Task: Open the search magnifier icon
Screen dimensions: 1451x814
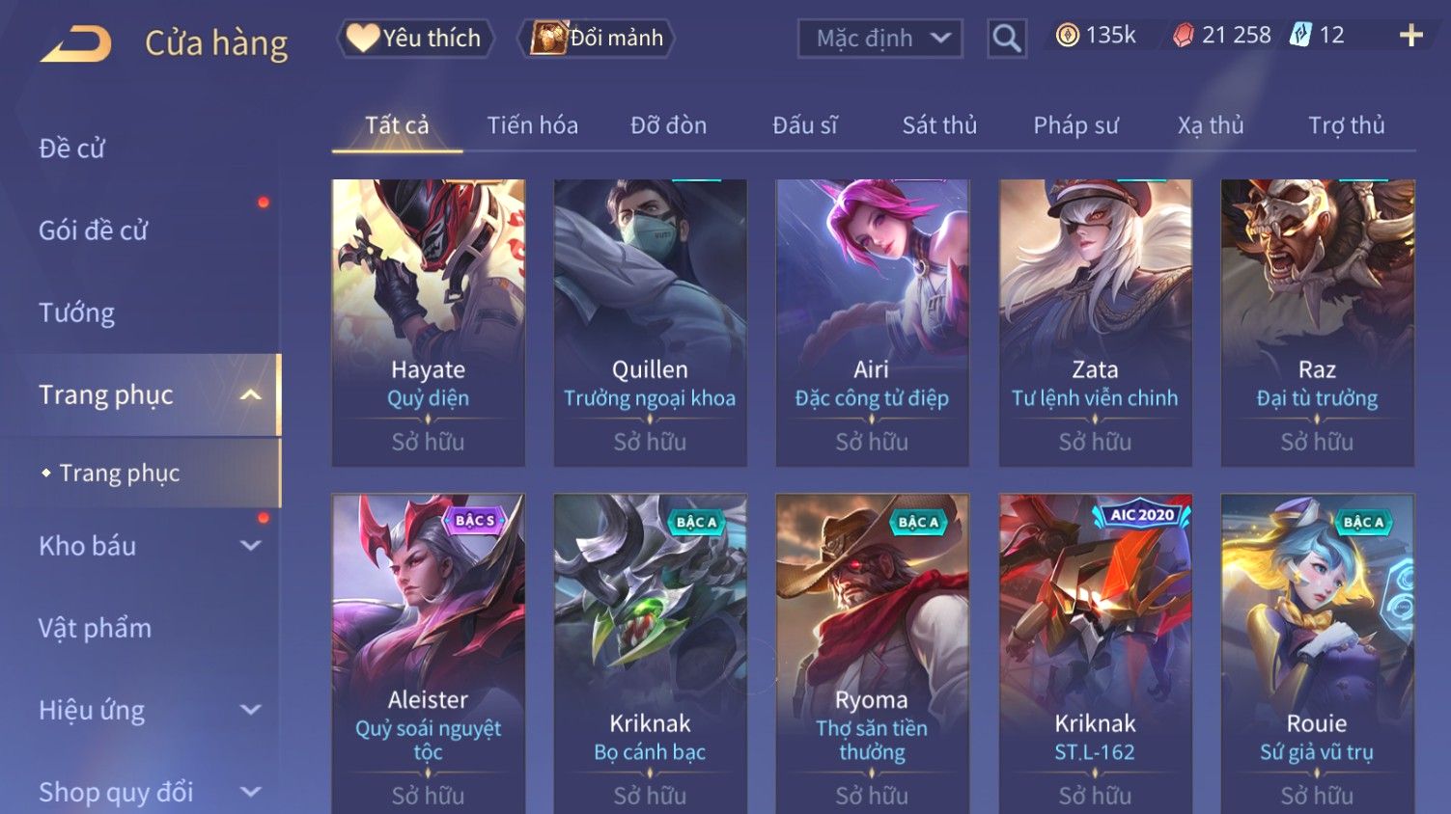Action: 1006,39
